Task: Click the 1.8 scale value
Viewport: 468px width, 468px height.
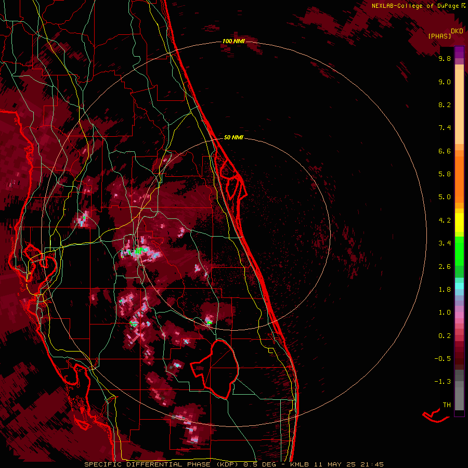Action: tap(445, 290)
